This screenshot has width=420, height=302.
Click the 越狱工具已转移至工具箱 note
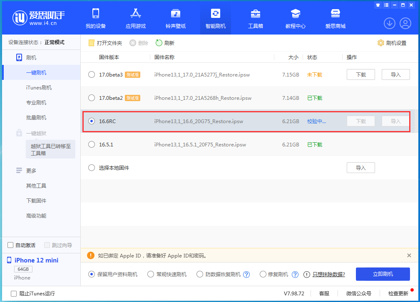point(51,149)
